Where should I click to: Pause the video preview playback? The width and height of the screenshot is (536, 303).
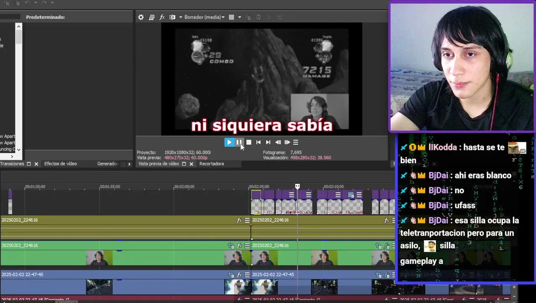(x=239, y=142)
